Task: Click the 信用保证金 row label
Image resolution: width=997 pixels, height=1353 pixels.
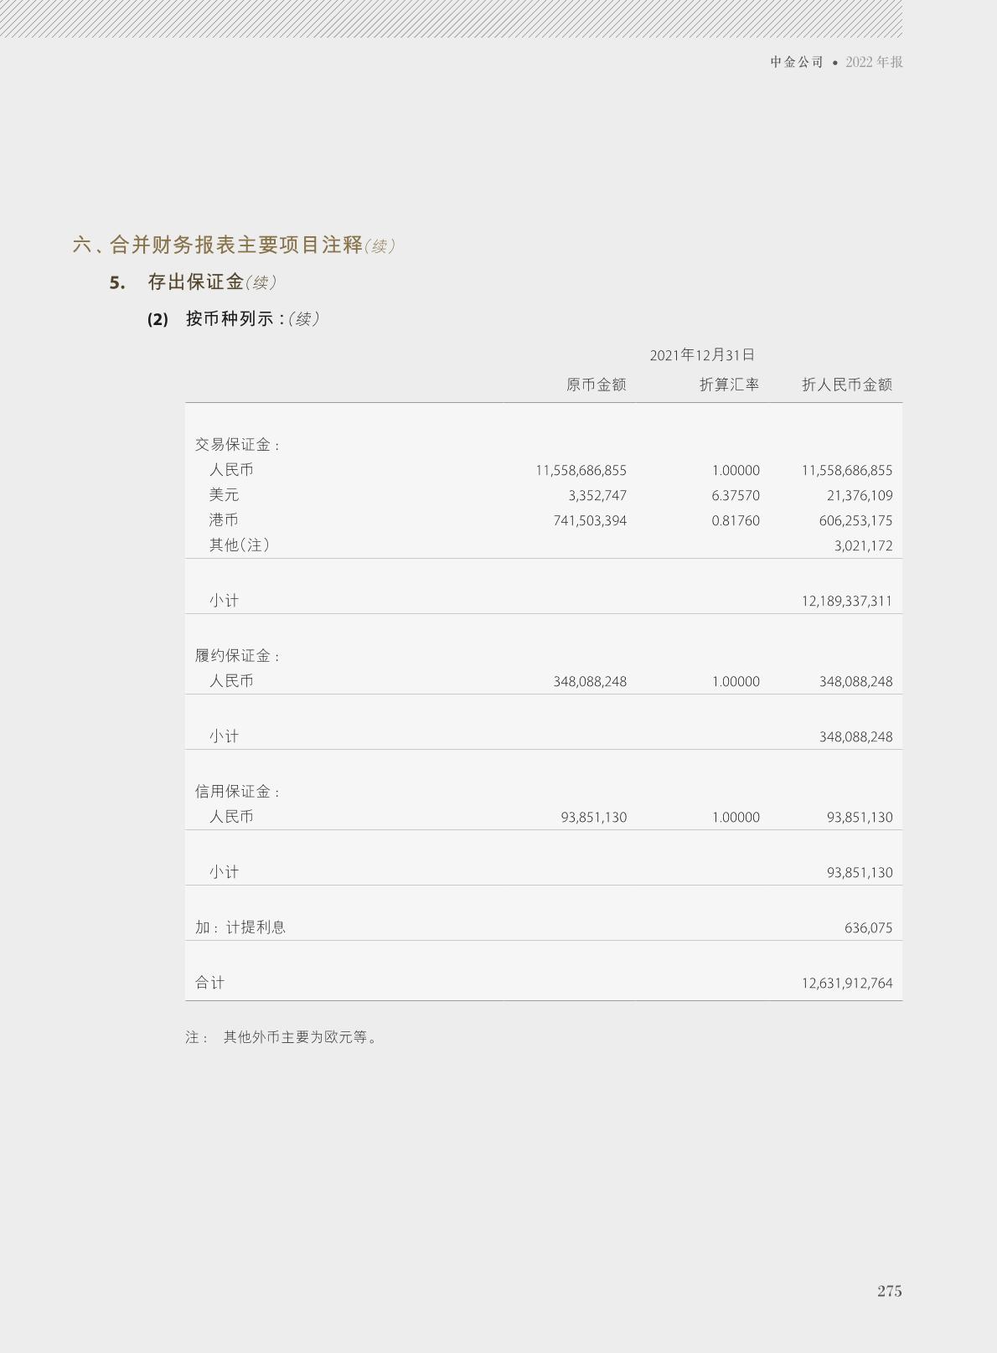Action: 237,792
